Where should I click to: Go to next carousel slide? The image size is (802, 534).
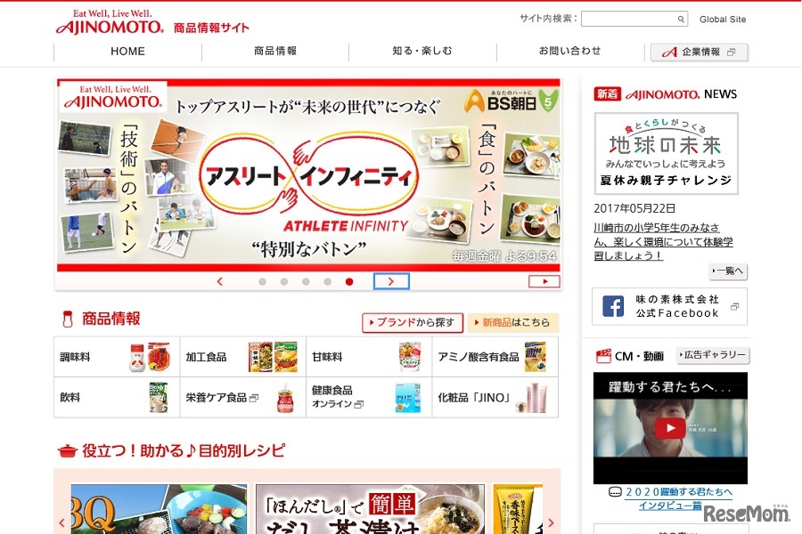391,281
